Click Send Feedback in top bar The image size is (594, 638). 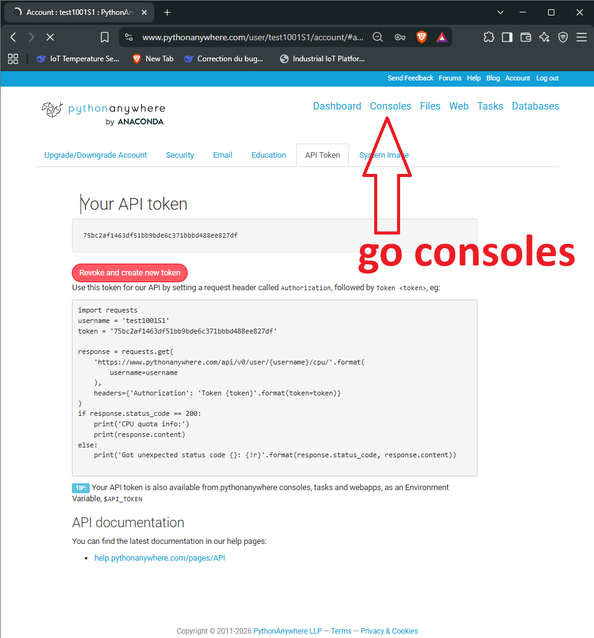pyautogui.click(x=410, y=78)
